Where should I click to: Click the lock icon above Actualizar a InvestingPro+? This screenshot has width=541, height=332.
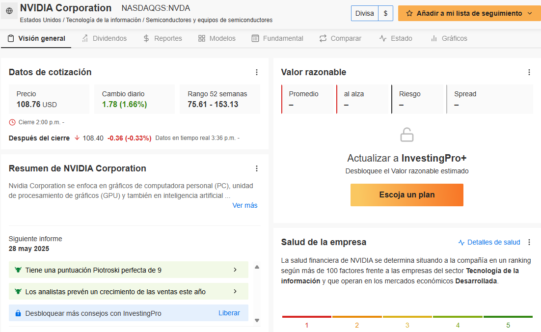tap(407, 135)
